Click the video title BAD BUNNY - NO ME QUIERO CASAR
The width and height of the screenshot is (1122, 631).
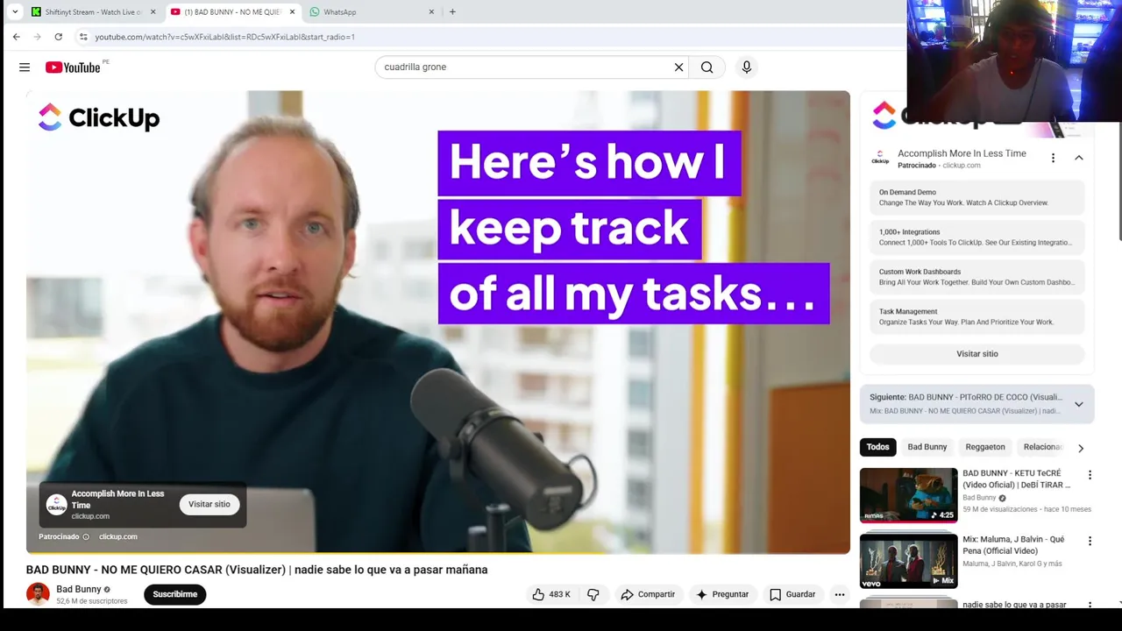click(x=257, y=570)
